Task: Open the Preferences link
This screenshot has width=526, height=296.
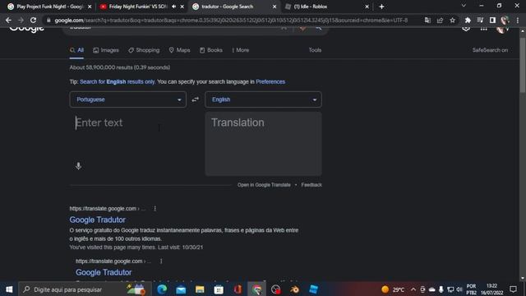Action: pos(270,81)
